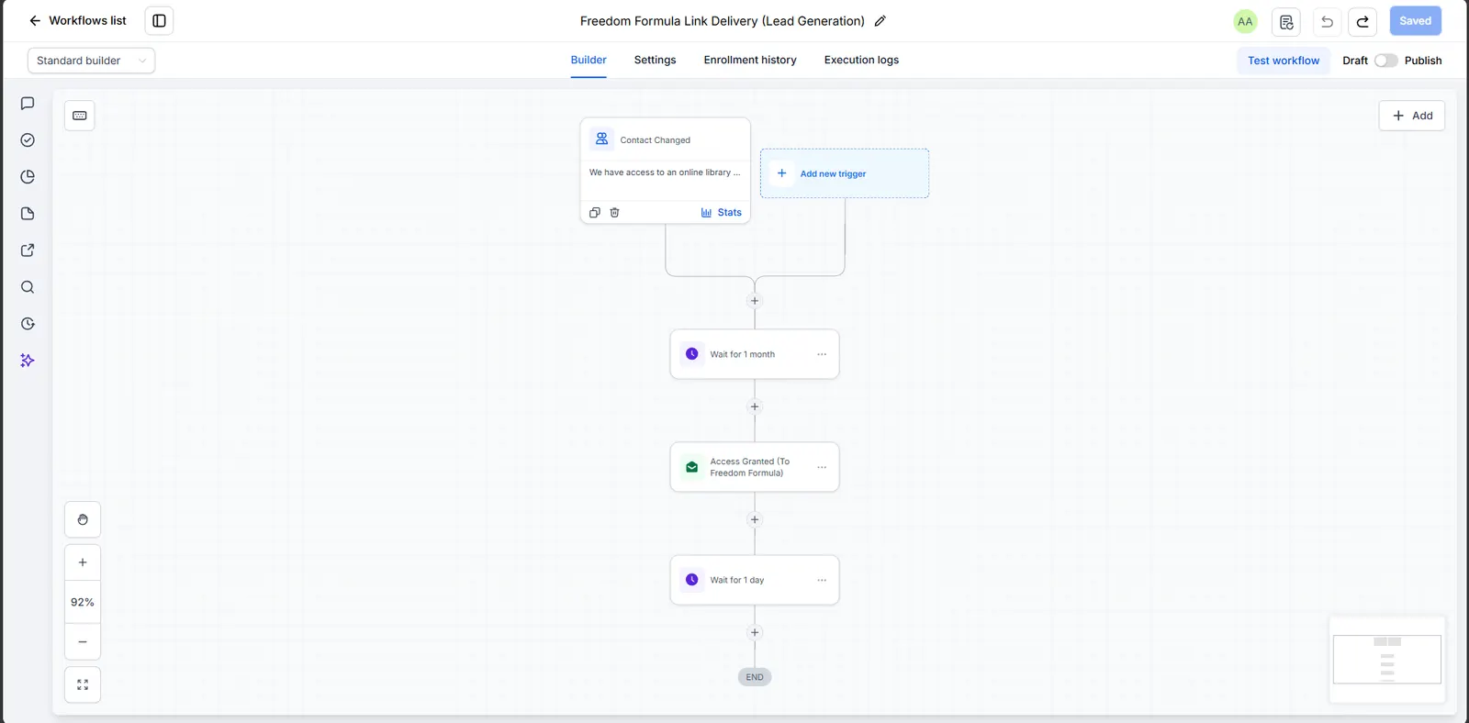
Task: Click the Test workflow button
Action: pos(1283,61)
